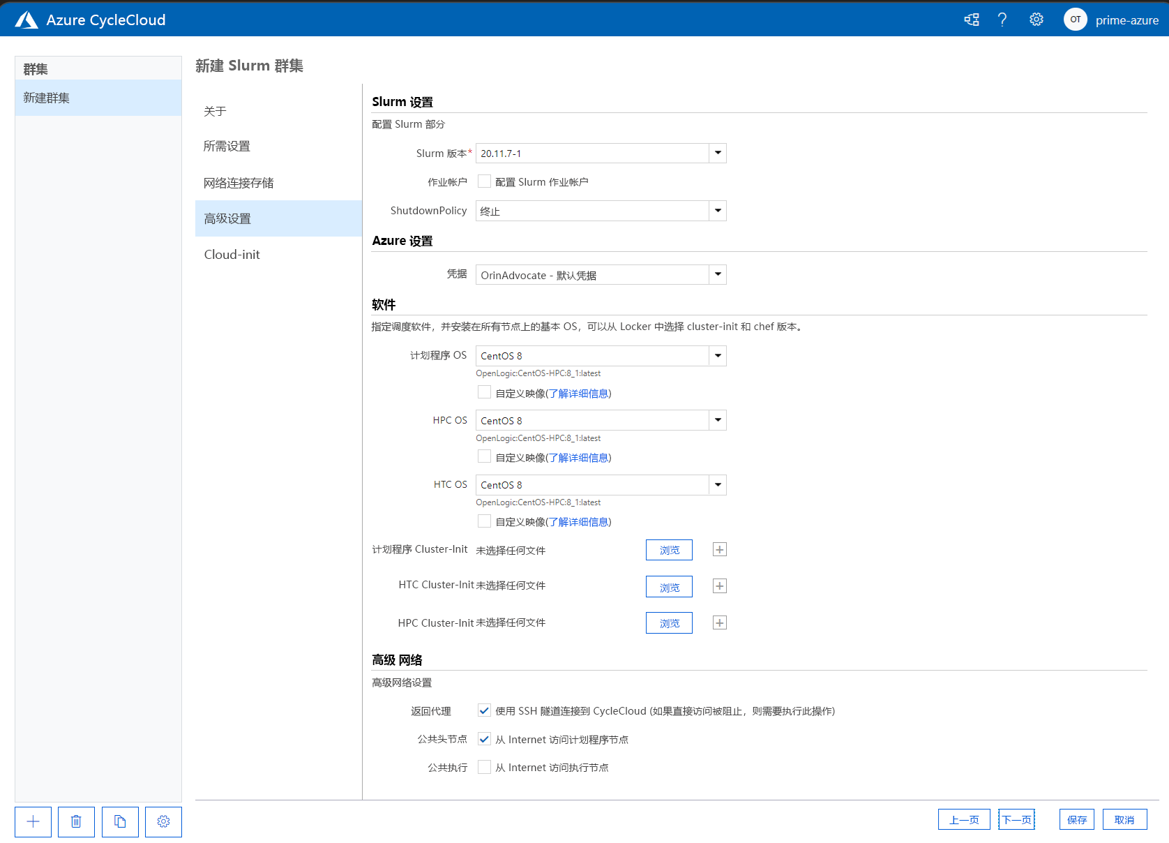Open 了解详细信息 link under HTC OS
Viewport: 1169px width, 843px height.
[x=578, y=522]
